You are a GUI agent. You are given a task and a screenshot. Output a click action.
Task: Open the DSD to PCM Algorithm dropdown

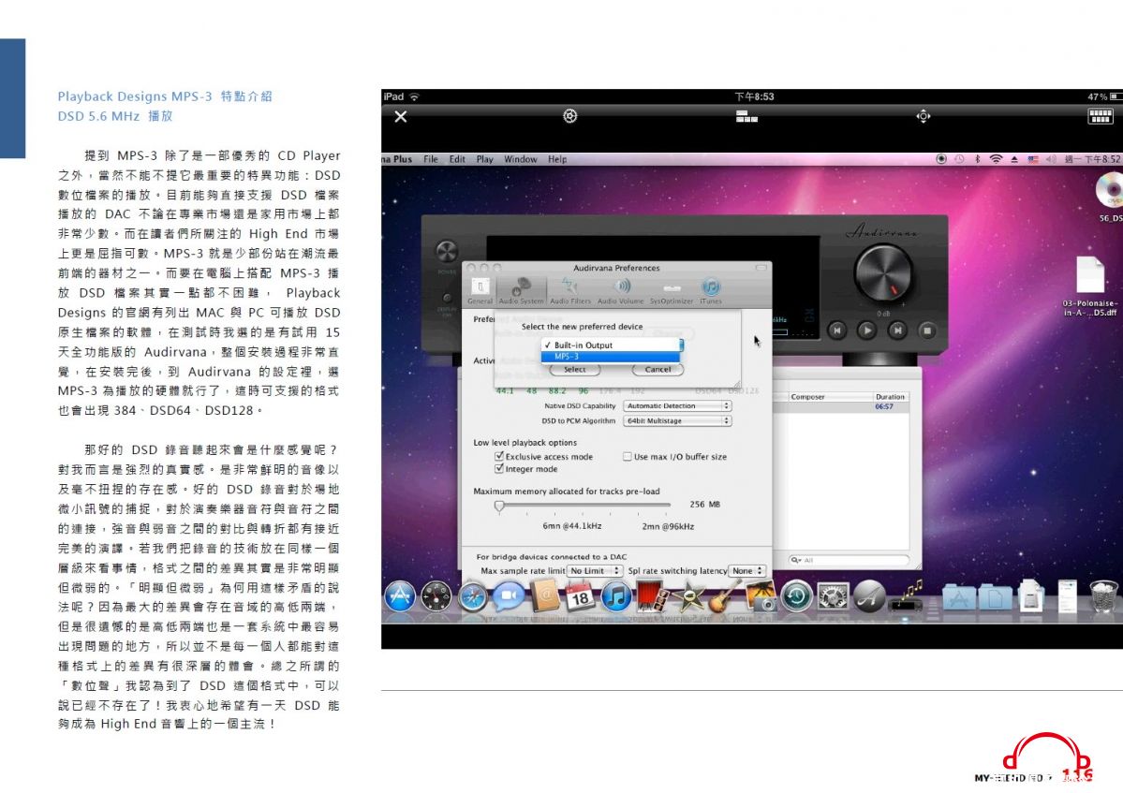[677, 420]
